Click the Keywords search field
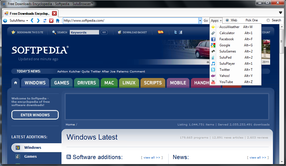Screen dimensions: 286x166 click(84, 32)
